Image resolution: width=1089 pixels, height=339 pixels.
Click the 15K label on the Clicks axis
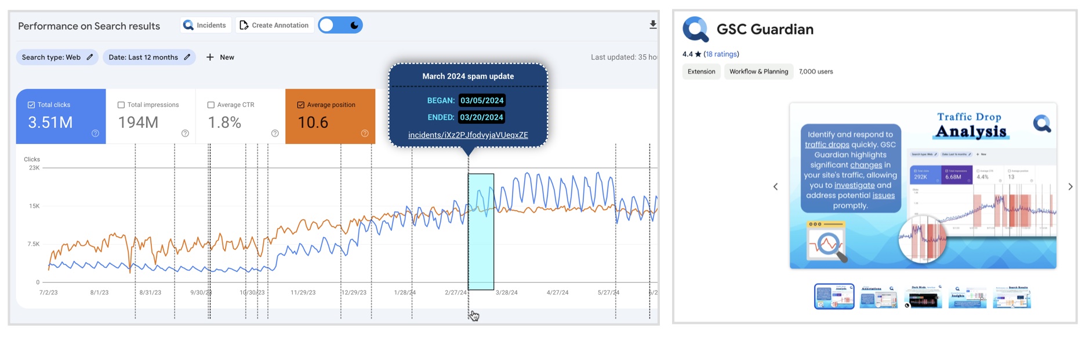tap(34, 207)
